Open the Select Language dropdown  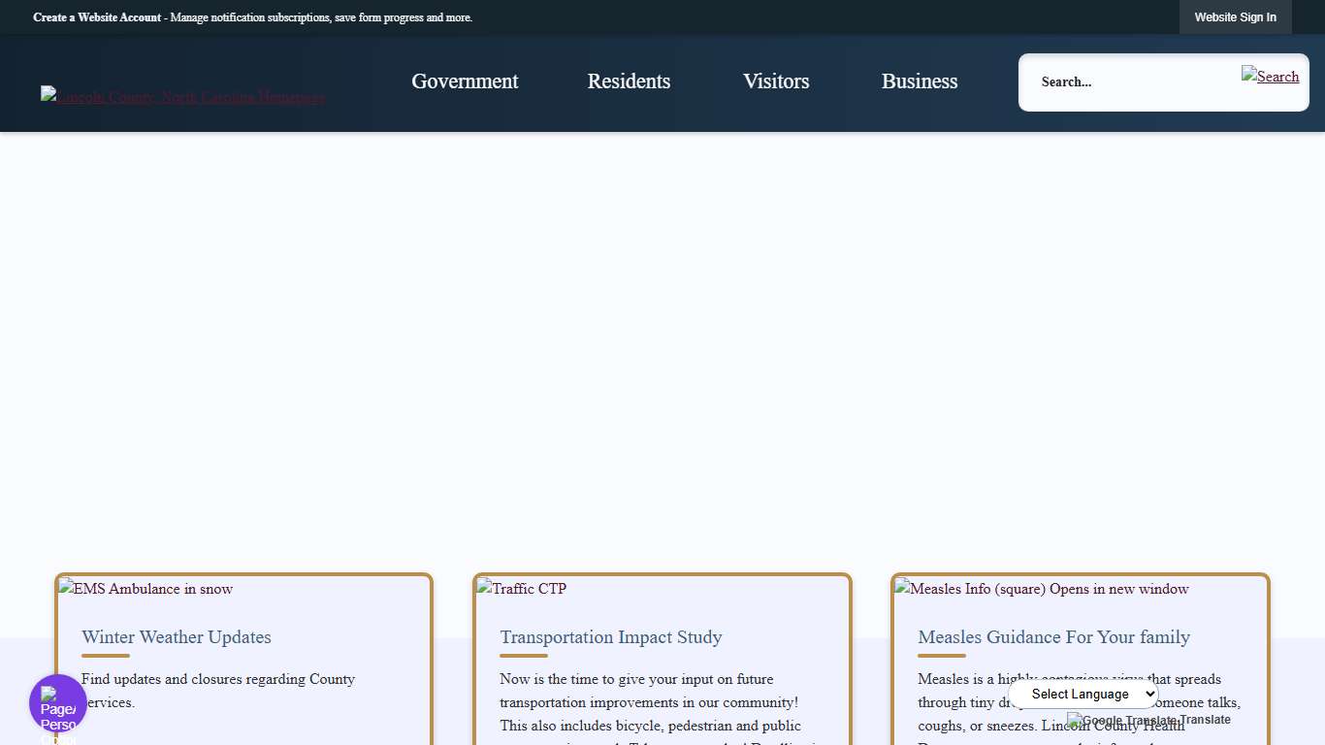1083,694
